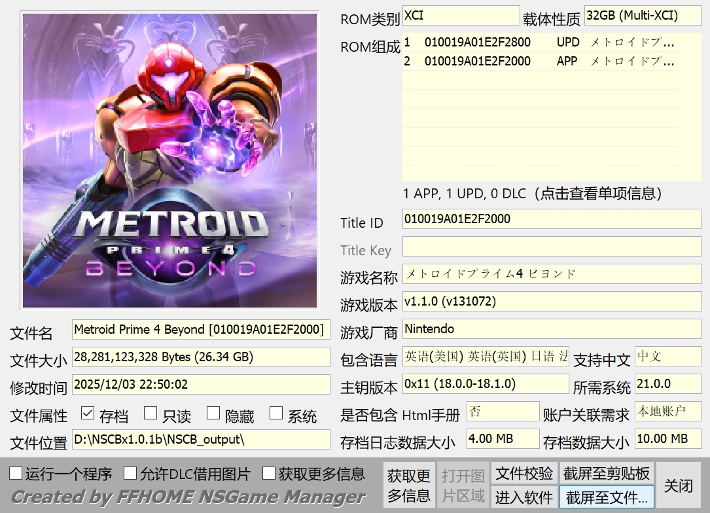Click the 文件校验 button
This screenshot has width=710, height=513.
coord(524,473)
